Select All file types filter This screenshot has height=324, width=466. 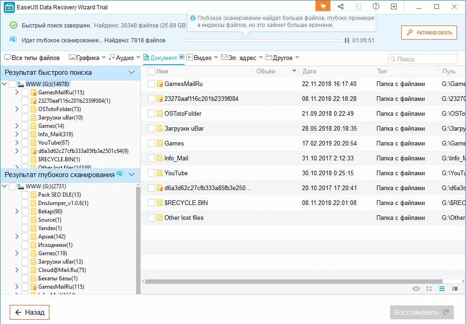pyautogui.click(x=32, y=58)
